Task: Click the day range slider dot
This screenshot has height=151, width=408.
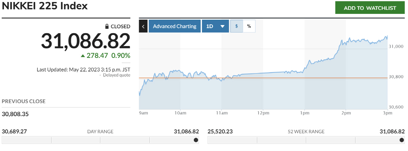Action: 196,140
